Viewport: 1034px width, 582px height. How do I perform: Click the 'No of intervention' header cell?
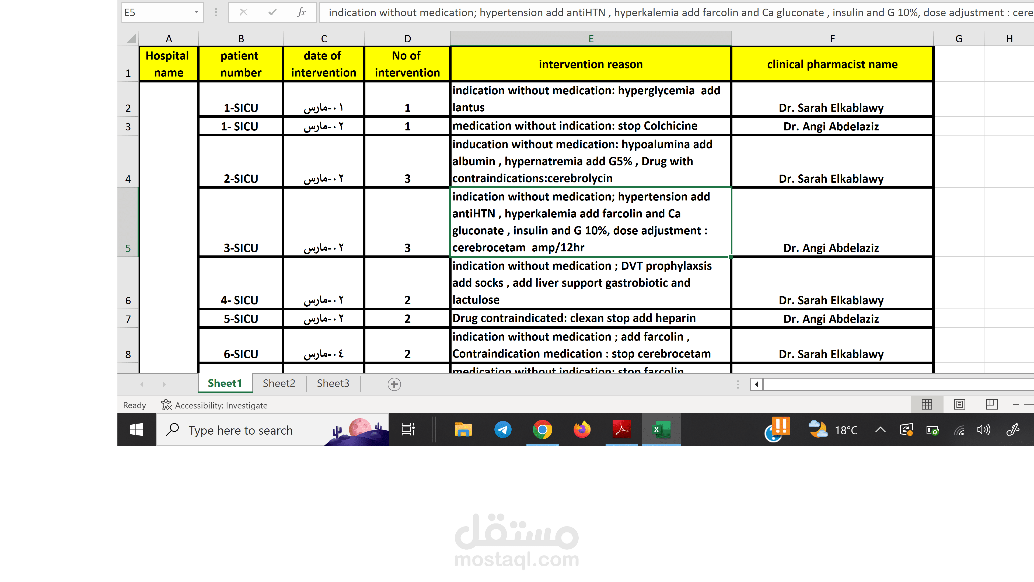(407, 64)
